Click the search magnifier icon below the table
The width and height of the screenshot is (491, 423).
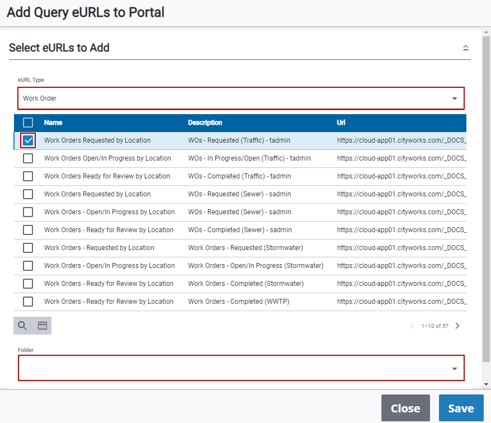point(22,326)
